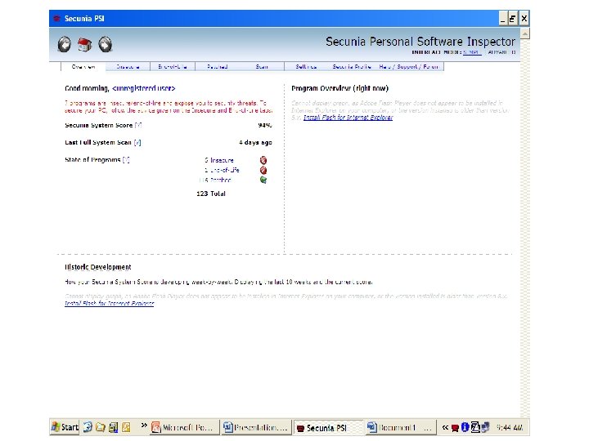The image size is (589, 441).
Task: Click the 'Program Overview (right now)' heading
Action: 340,88
